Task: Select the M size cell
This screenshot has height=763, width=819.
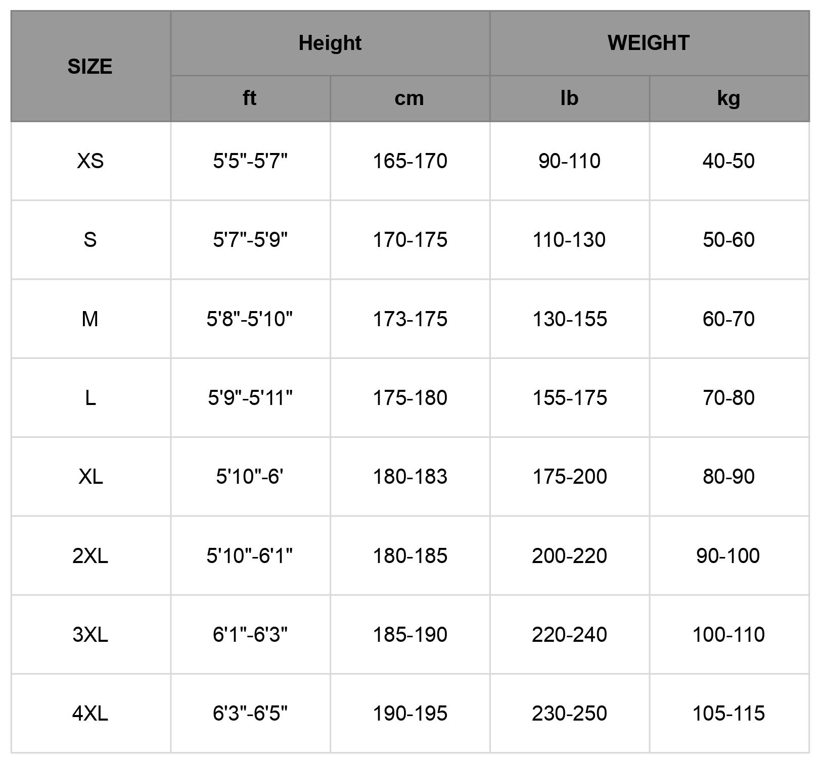Action: [x=90, y=319]
